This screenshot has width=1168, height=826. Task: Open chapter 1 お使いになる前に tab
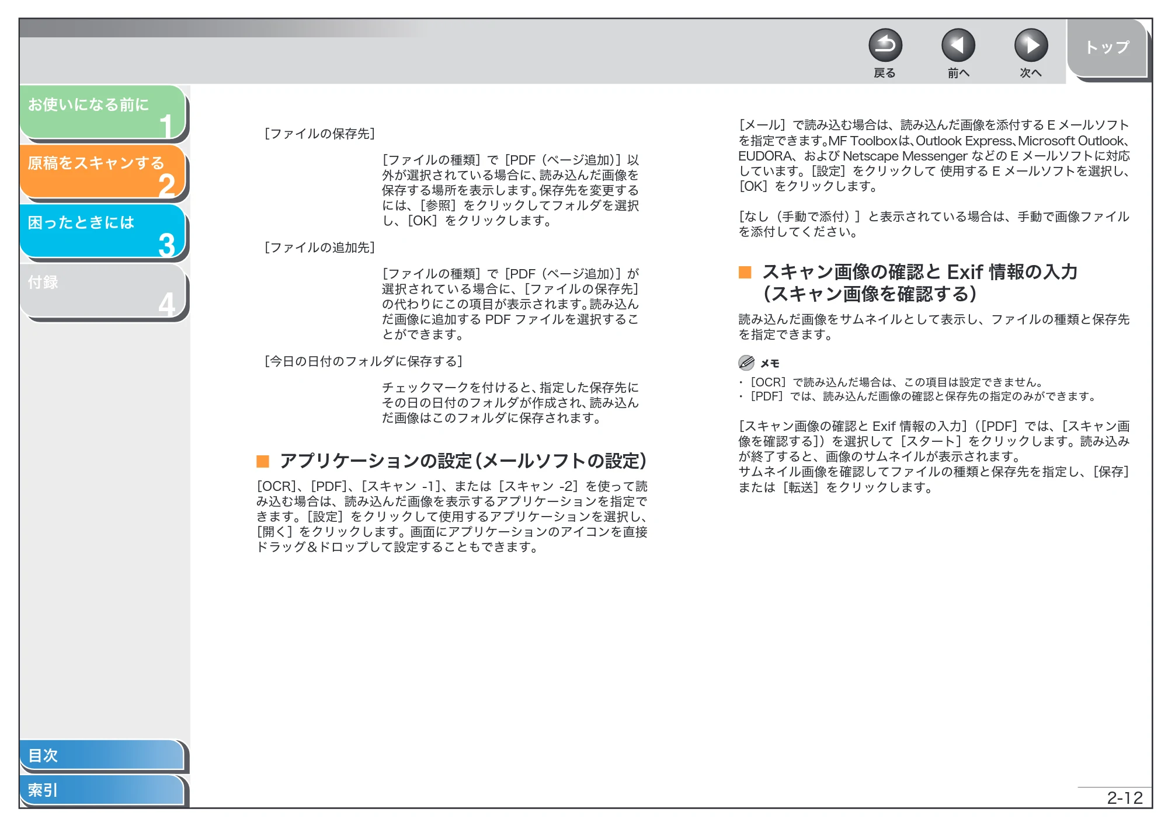[103, 113]
